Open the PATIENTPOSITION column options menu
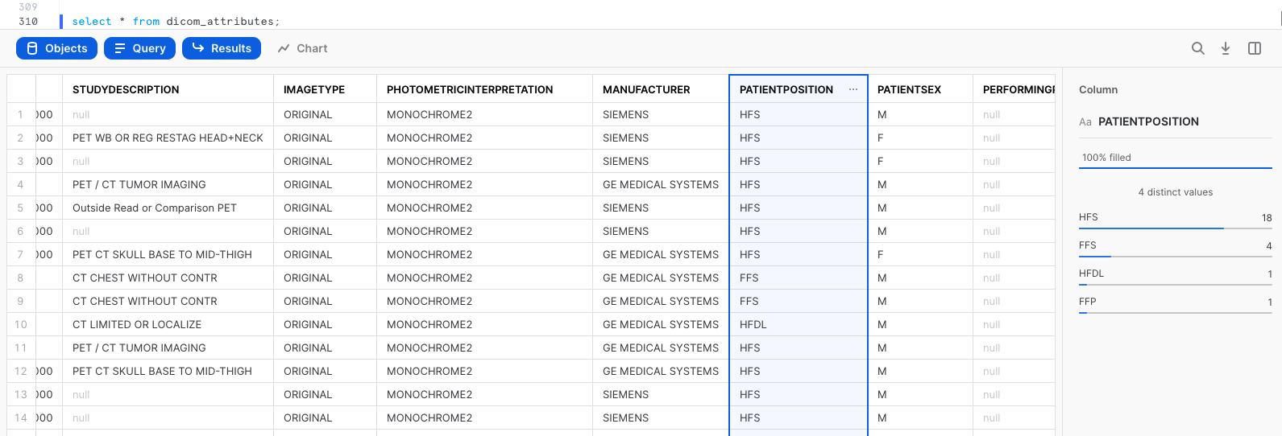The height and width of the screenshot is (436, 1282). (x=853, y=89)
